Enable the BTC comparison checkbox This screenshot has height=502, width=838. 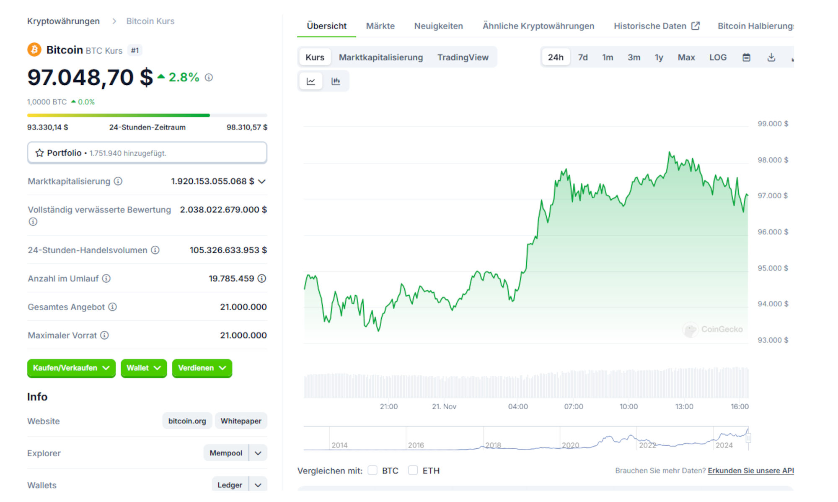click(x=372, y=471)
